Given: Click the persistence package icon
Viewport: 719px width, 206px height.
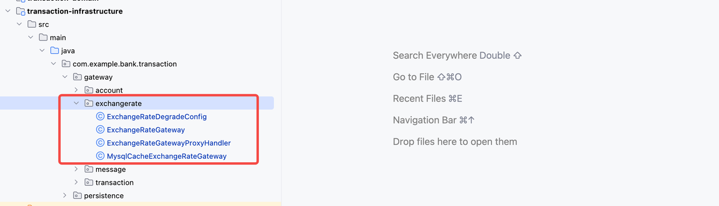Looking at the screenshot, I should point(77,195).
